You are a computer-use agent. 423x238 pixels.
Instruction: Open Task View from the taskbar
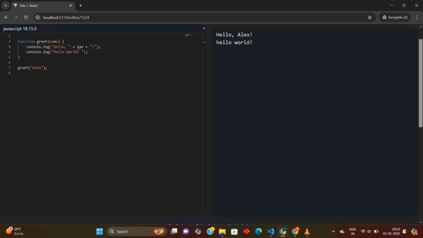pos(174,232)
